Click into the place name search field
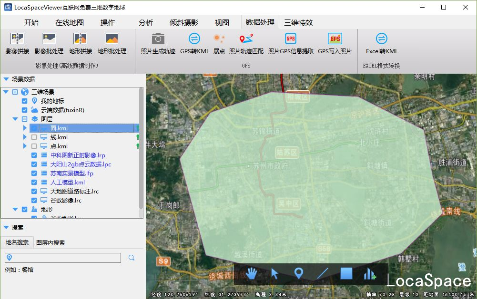Viewport: 477px width, 299px height. click(x=63, y=258)
